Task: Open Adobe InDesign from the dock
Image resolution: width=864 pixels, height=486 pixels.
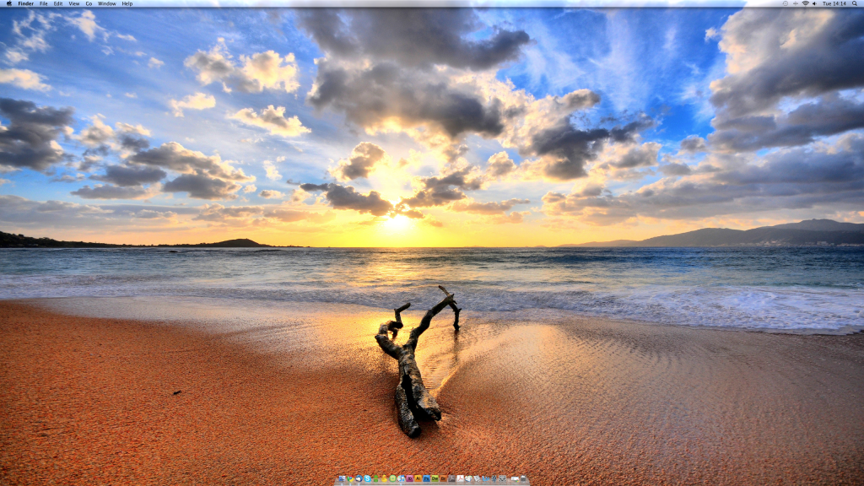Action: (x=410, y=478)
